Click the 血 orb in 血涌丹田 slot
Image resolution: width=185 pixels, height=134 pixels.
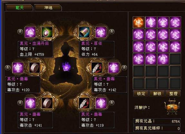[x=30, y=32]
